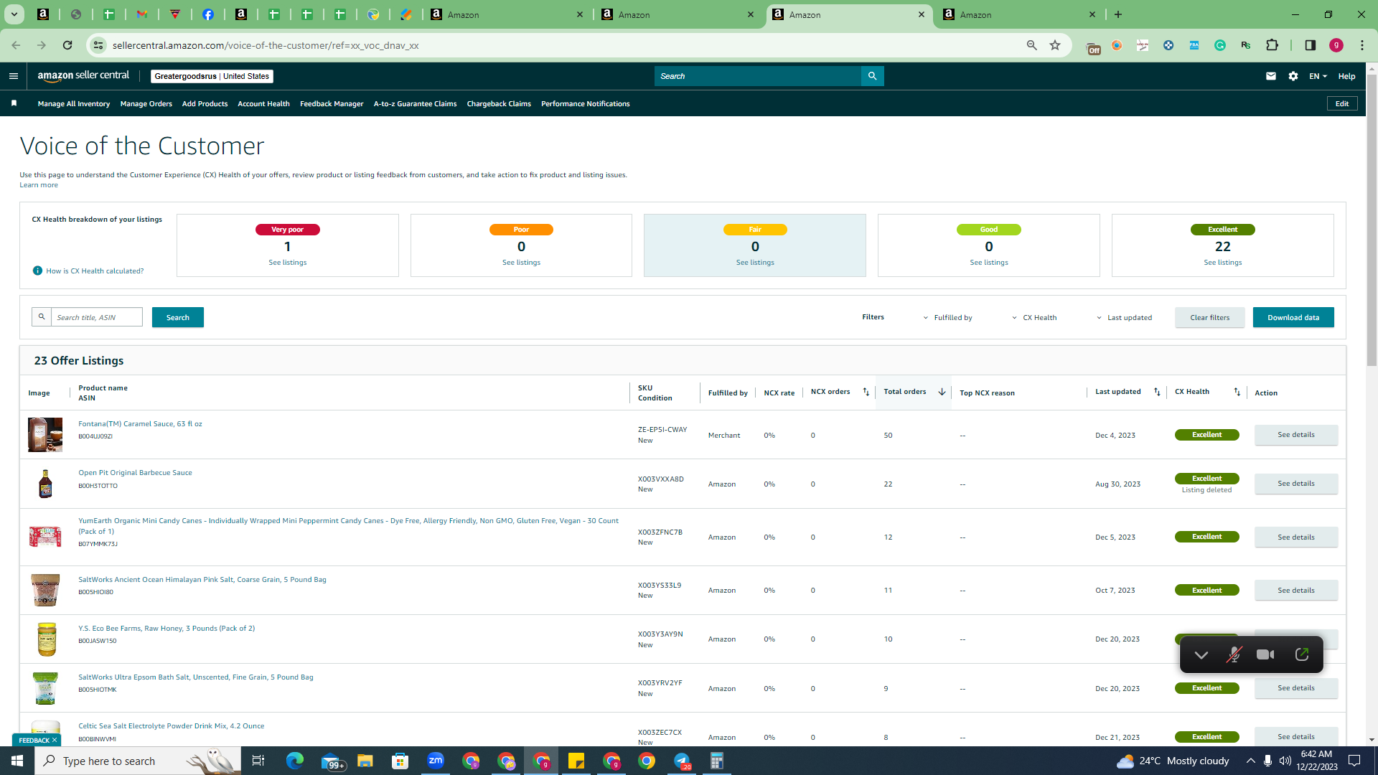Click the bookmark flag icon in nav bar
This screenshot has width=1378, height=775.
point(14,103)
